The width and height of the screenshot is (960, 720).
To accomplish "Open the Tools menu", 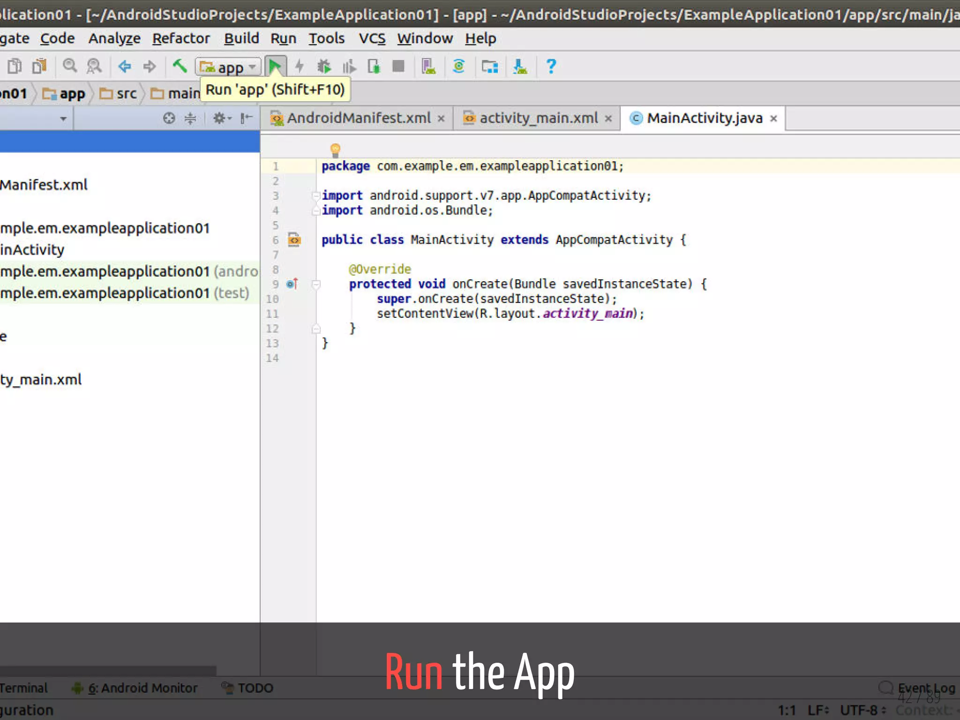I will [326, 38].
